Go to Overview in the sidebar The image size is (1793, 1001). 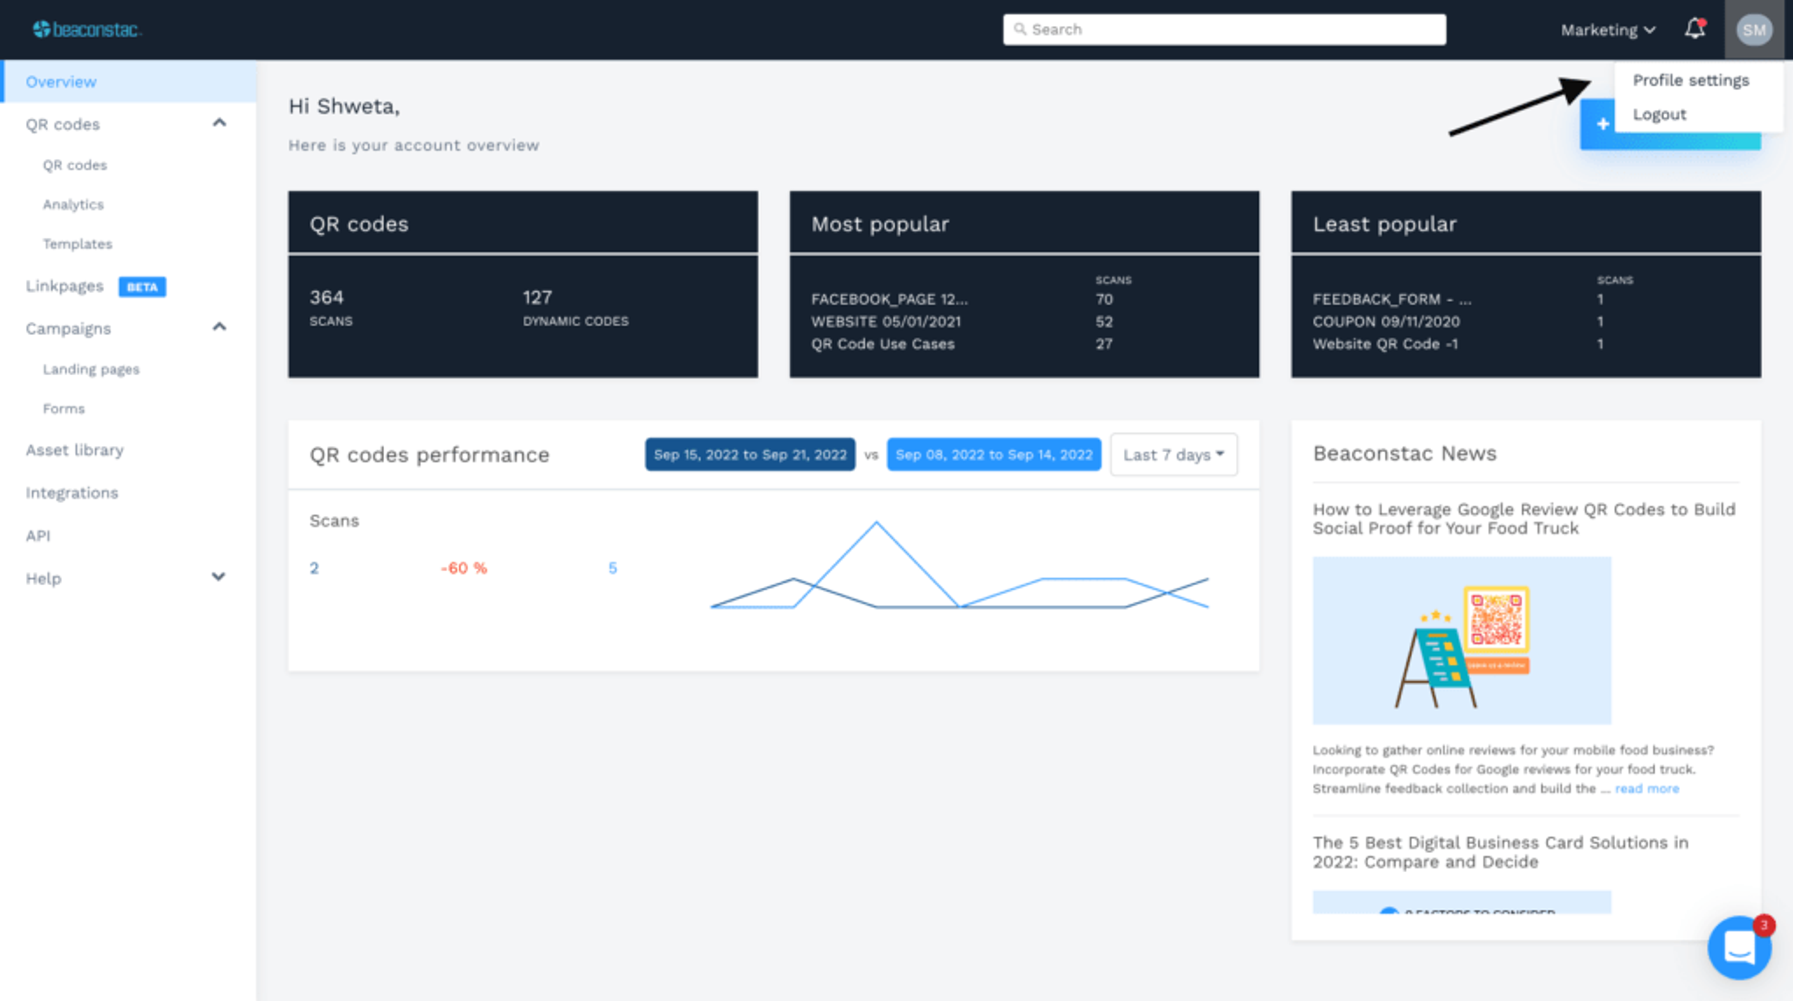tap(129, 81)
